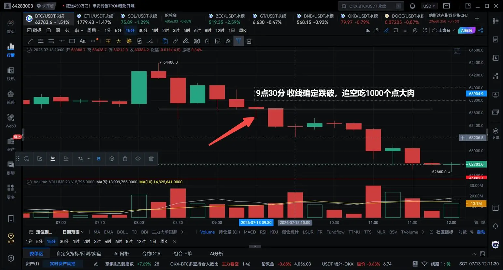Toggle annotation visibility eye icon

point(138,159)
